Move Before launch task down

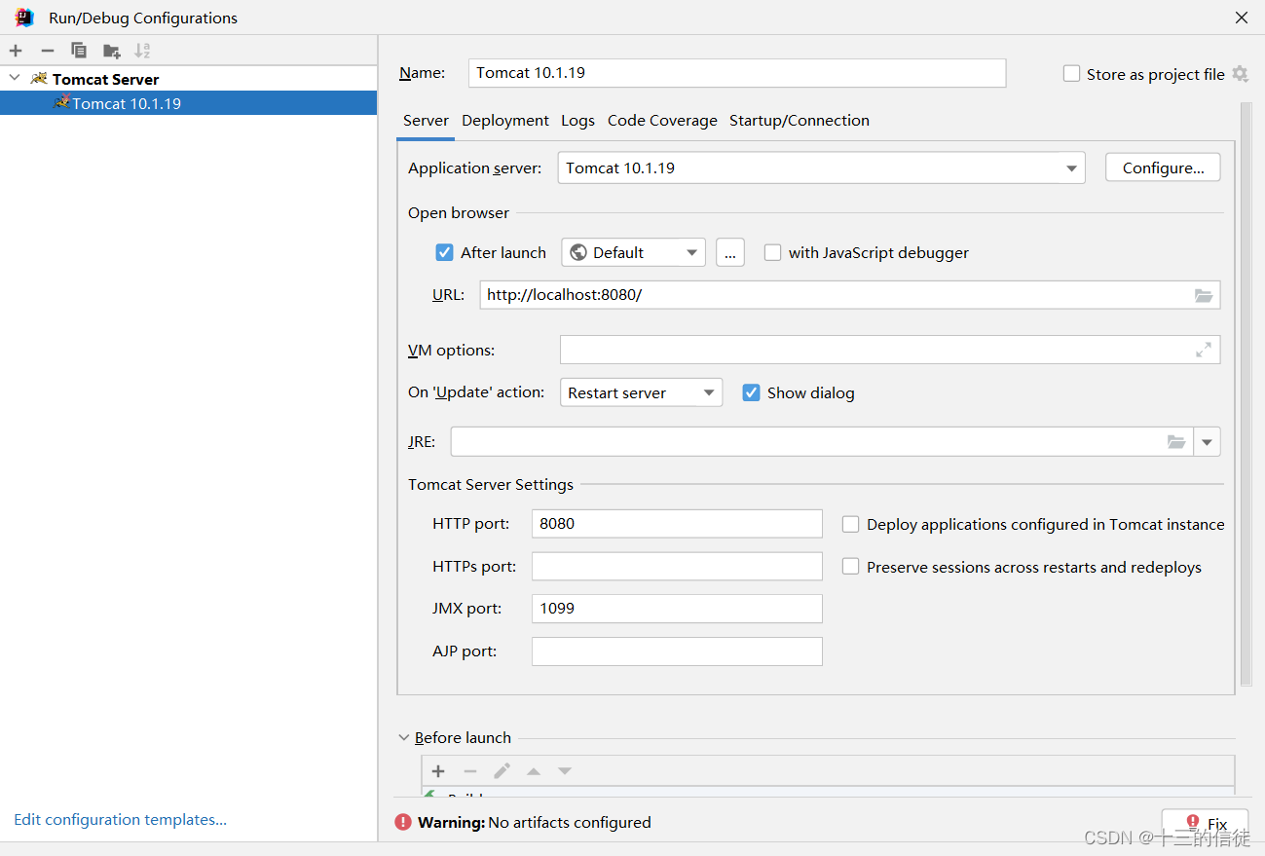[565, 771]
